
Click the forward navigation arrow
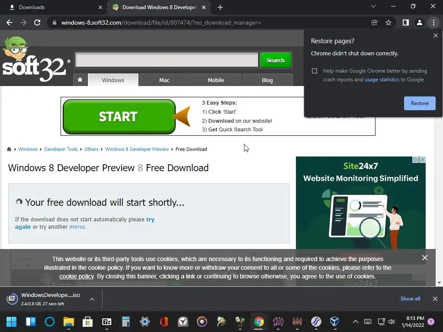[23, 22]
